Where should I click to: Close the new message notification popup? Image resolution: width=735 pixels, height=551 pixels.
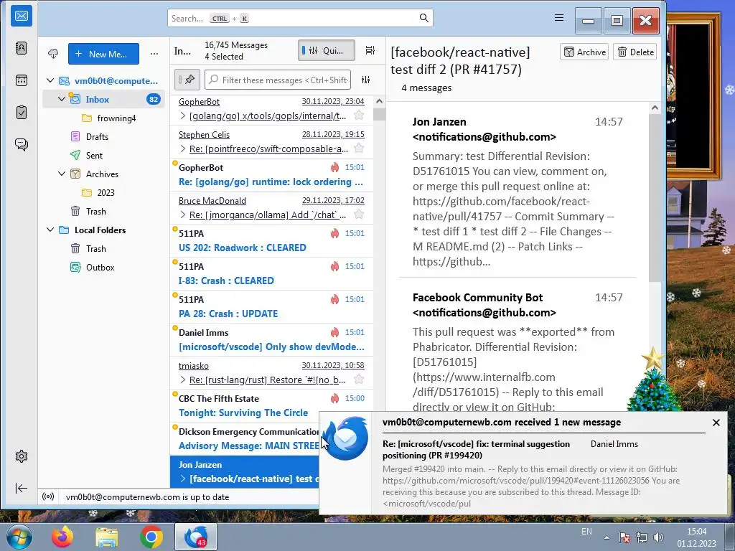click(716, 423)
